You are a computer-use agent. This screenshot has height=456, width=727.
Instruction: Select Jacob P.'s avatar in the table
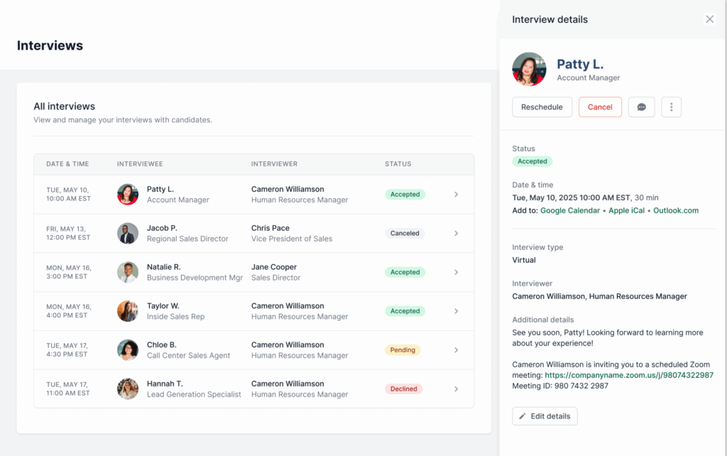click(x=127, y=233)
